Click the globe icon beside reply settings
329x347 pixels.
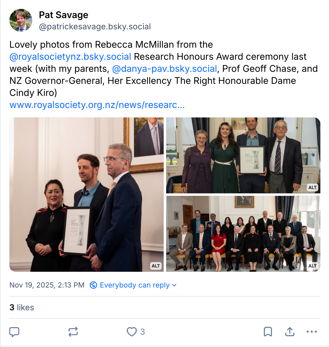pyautogui.click(x=93, y=285)
